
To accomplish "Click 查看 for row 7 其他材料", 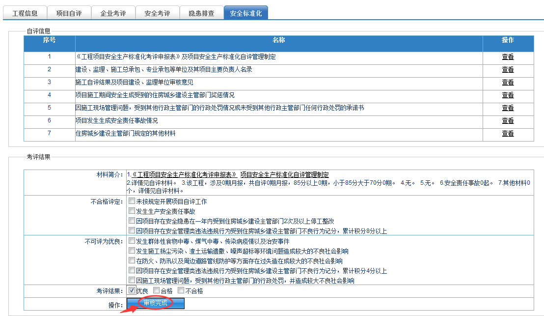I will pyautogui.click(x=508, y=134).
